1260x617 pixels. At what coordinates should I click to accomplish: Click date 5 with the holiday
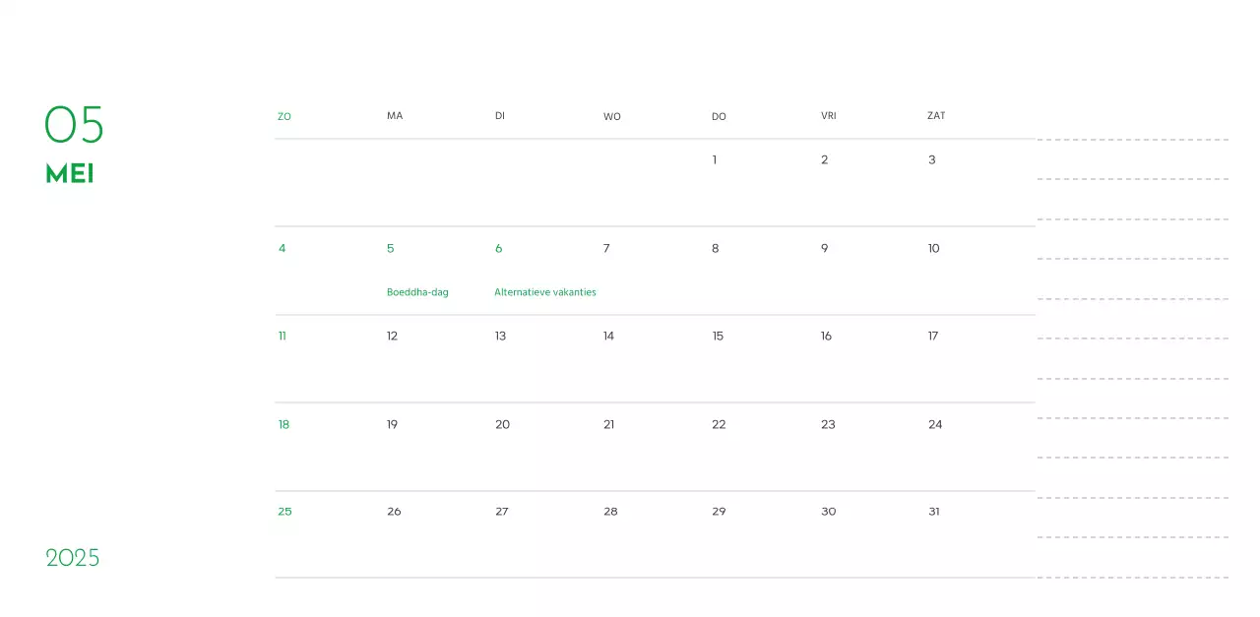[x=390, y=248]
